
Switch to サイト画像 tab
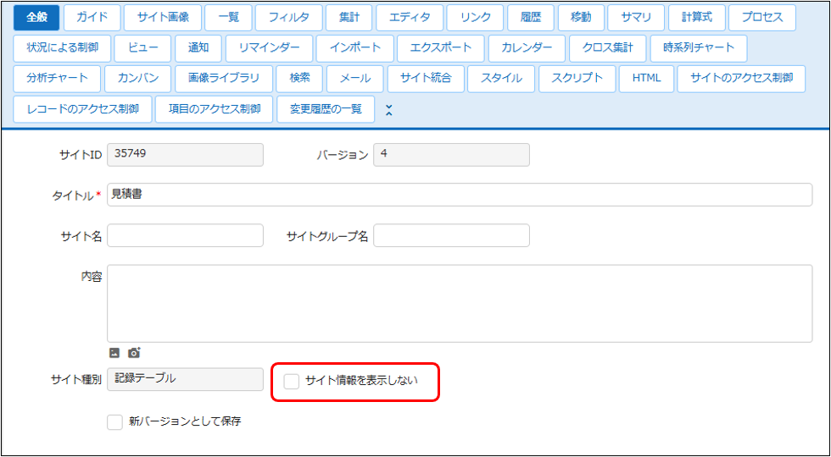pyautogui.click(x=163, y=18)
